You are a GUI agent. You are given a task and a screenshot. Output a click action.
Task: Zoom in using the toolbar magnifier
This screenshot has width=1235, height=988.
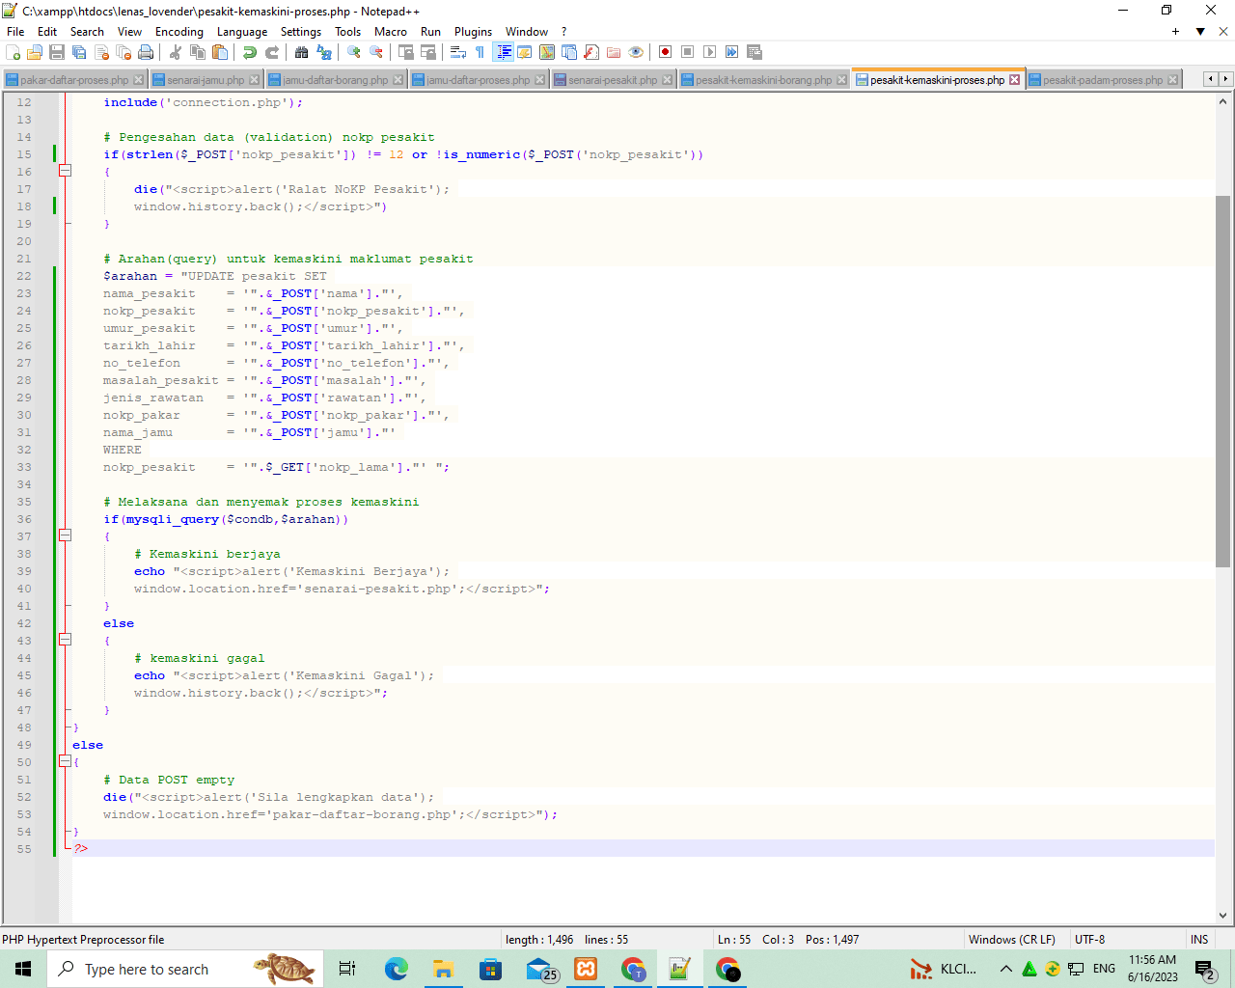pos(354,52)
